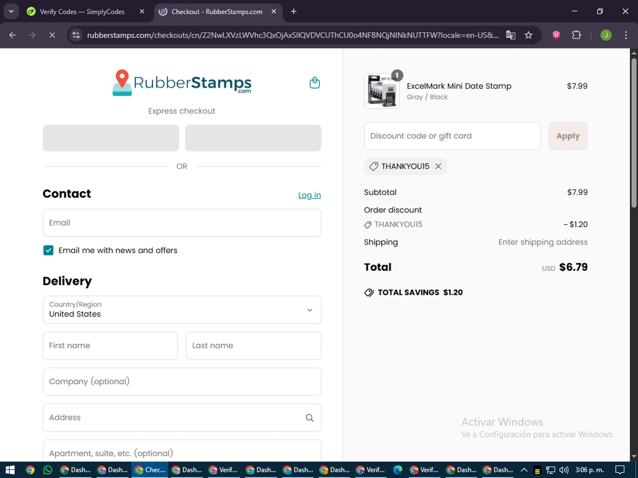Open the extensions puzzle icon
The width and height of the screenshot is (638, 478).
coord(576,35)
